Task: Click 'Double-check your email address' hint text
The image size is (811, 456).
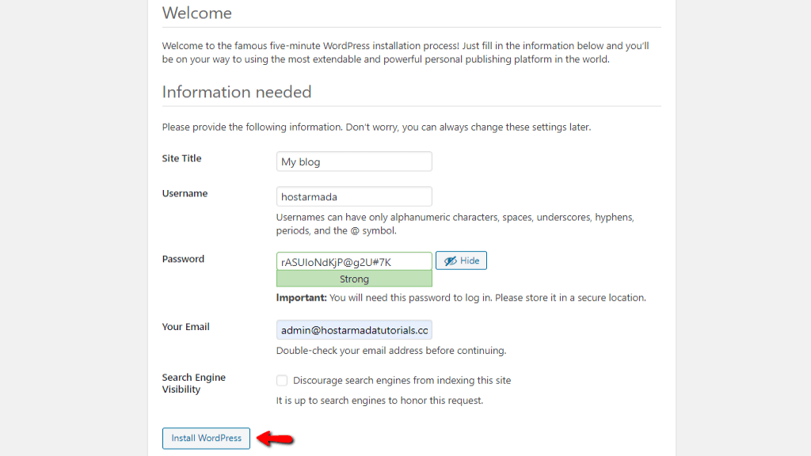Action: (x=391, y=351)
